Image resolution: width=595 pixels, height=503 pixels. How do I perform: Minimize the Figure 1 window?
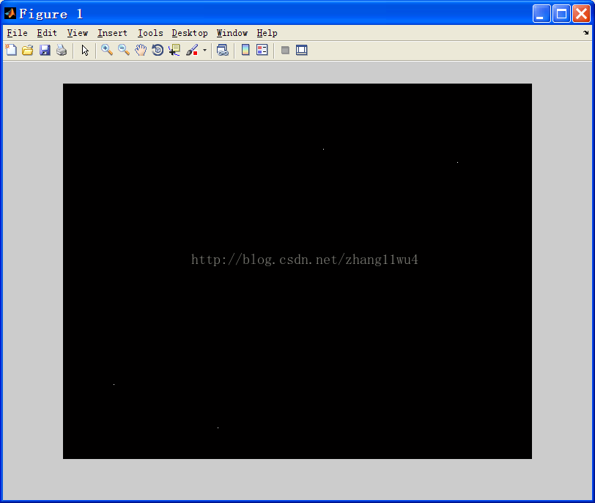(542, 14)
